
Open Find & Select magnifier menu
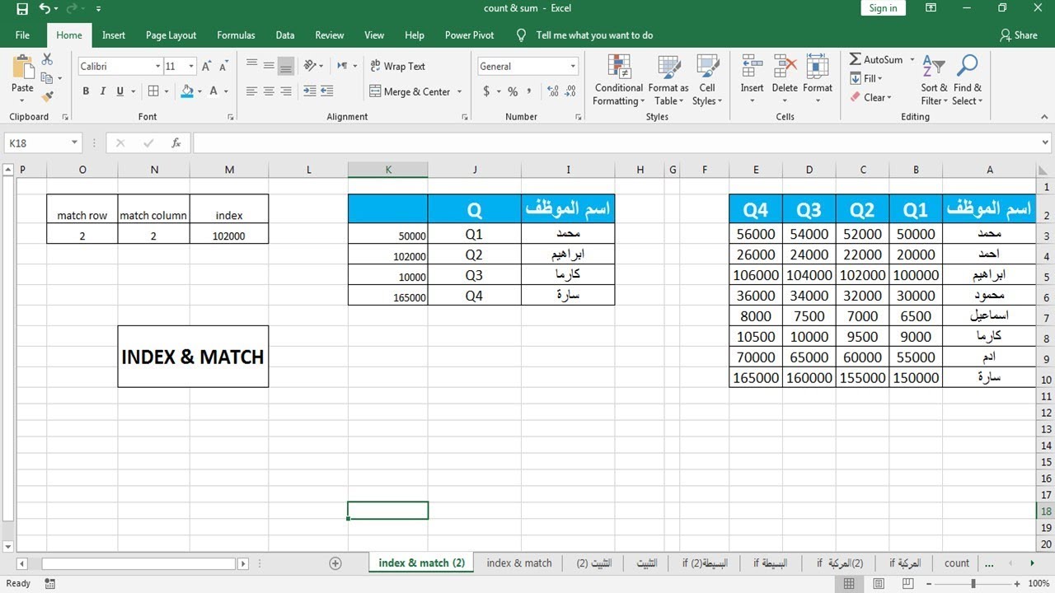point(968,80)
